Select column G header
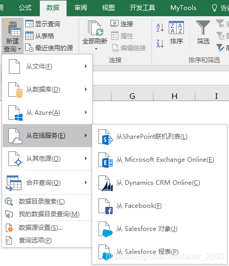This screenshot has width=229, height=266. (x=132, y=96)
